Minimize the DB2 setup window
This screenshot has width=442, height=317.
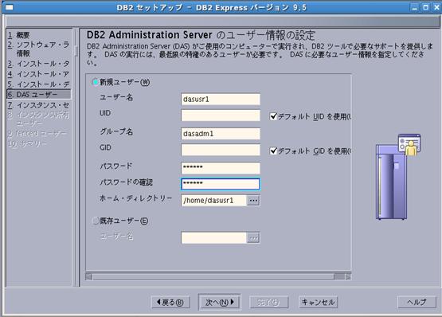pyautogui.click(x=414, y=7)
